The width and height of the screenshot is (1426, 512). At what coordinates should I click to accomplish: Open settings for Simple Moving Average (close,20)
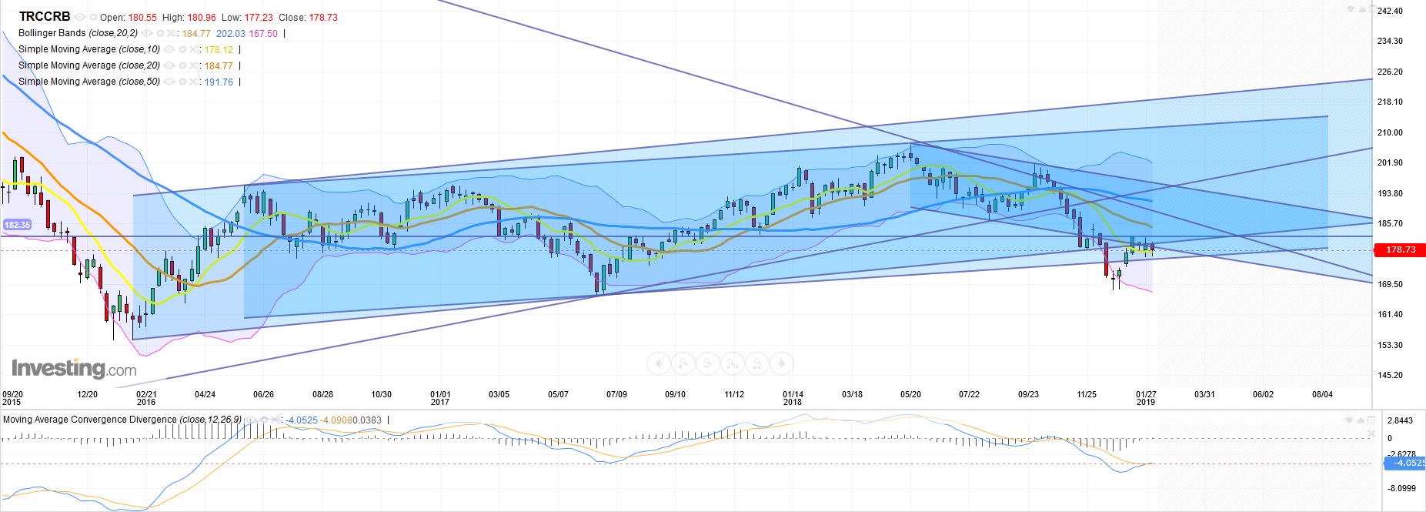coord(182,65)
